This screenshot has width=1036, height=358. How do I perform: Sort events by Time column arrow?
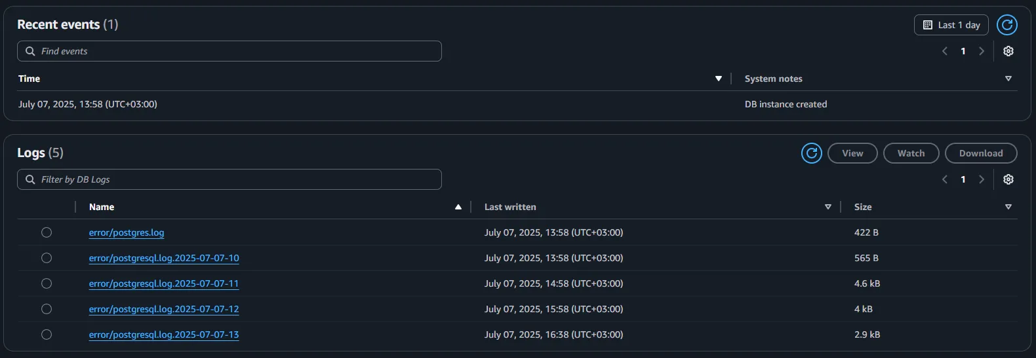point(719,79)
